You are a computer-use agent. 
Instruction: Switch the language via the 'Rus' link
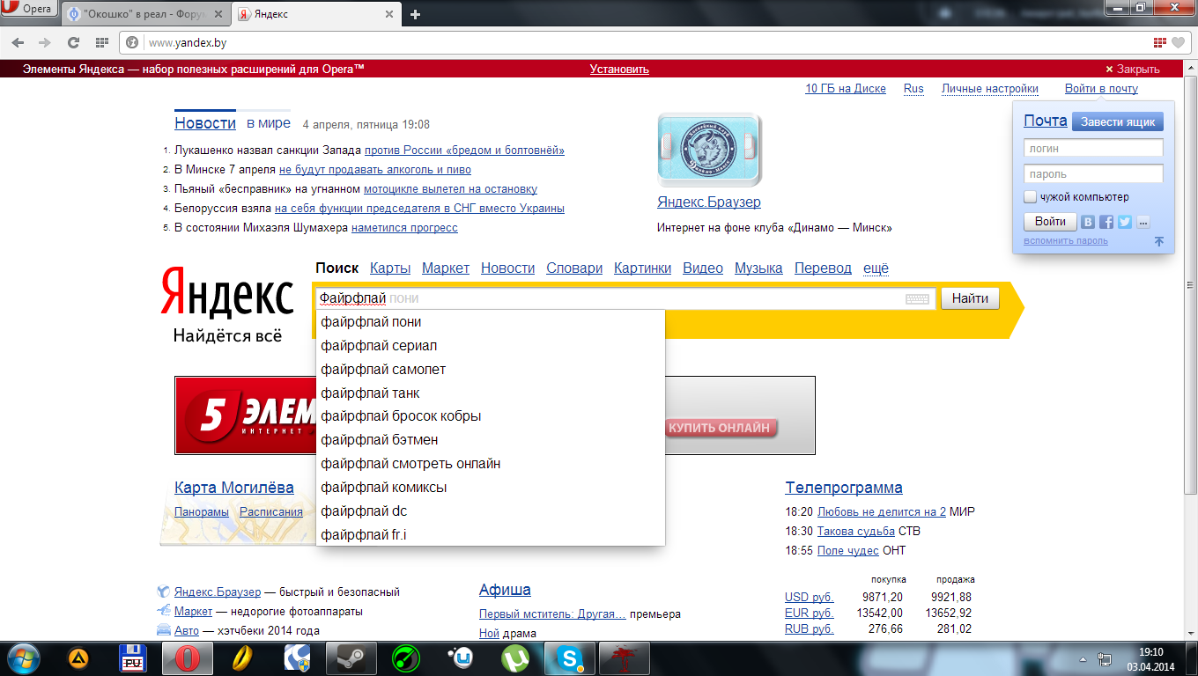click(x=913, y=89)
